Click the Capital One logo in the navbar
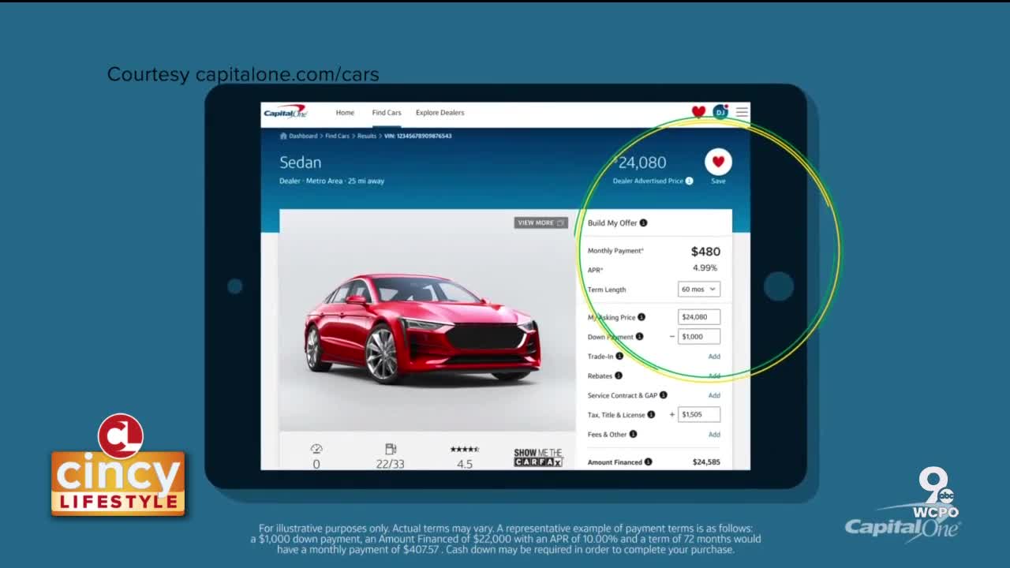 [x=285, y=112]
